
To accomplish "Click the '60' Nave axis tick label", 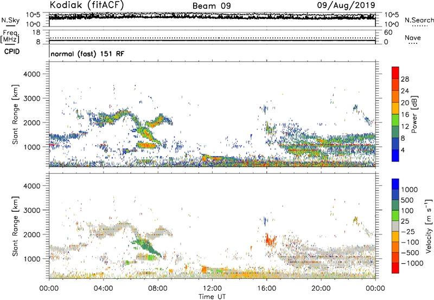I will click(388, 32).
